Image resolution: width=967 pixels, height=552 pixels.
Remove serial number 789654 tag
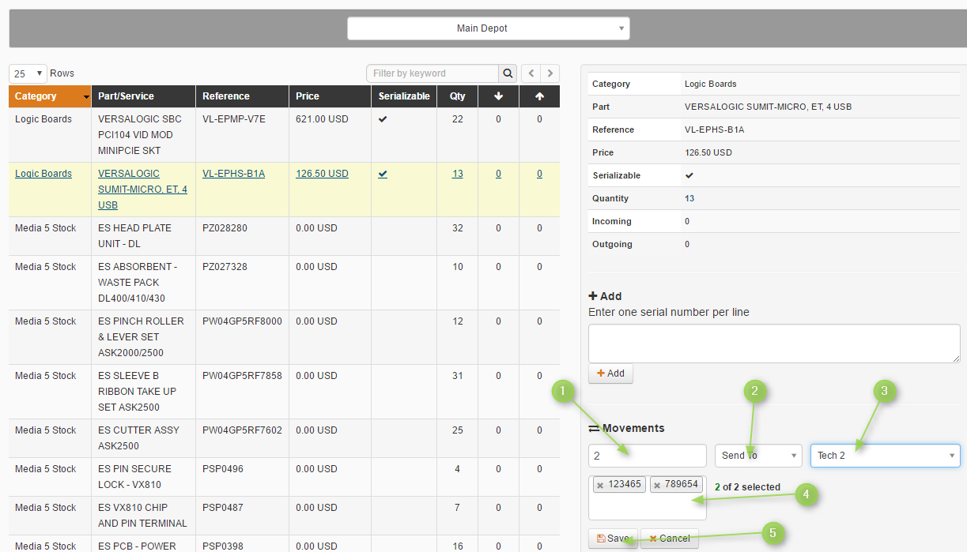(656, 485)
